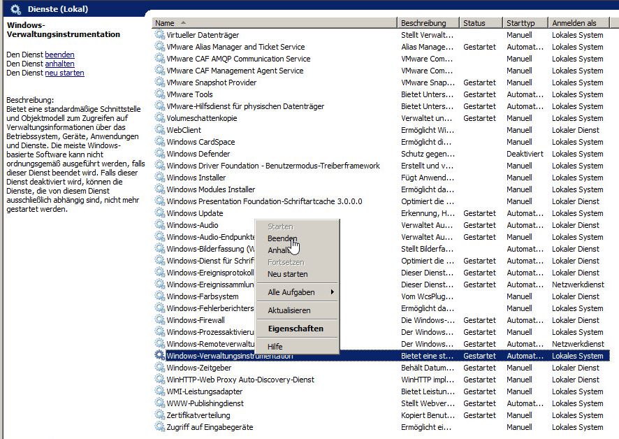Click the VMware CAF Management Agent Service icon
Viewport: 619px width, 439px height.
(x=159, y=71)
